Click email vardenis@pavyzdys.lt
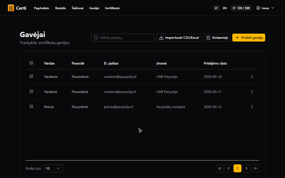This screenshot has width=285, height=178. tap(120, 77)
